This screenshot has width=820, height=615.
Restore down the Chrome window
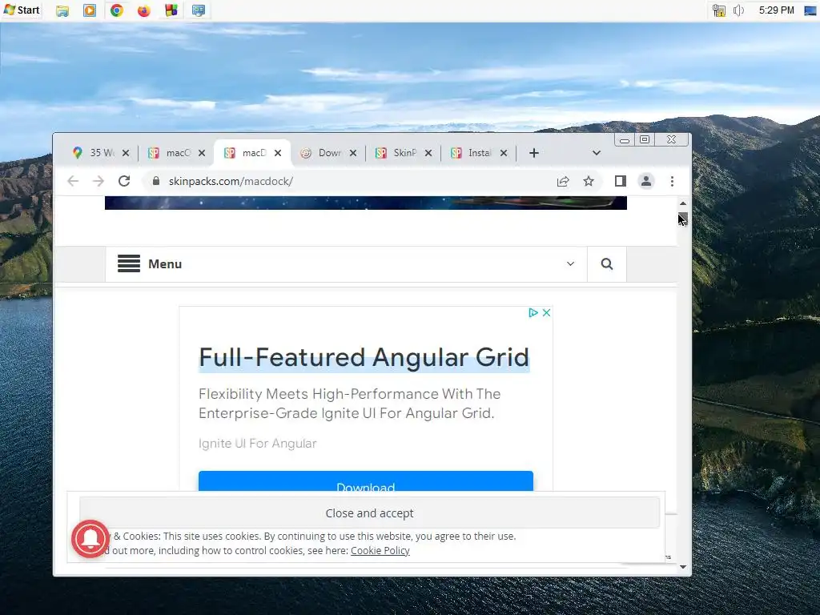[645, 139]
